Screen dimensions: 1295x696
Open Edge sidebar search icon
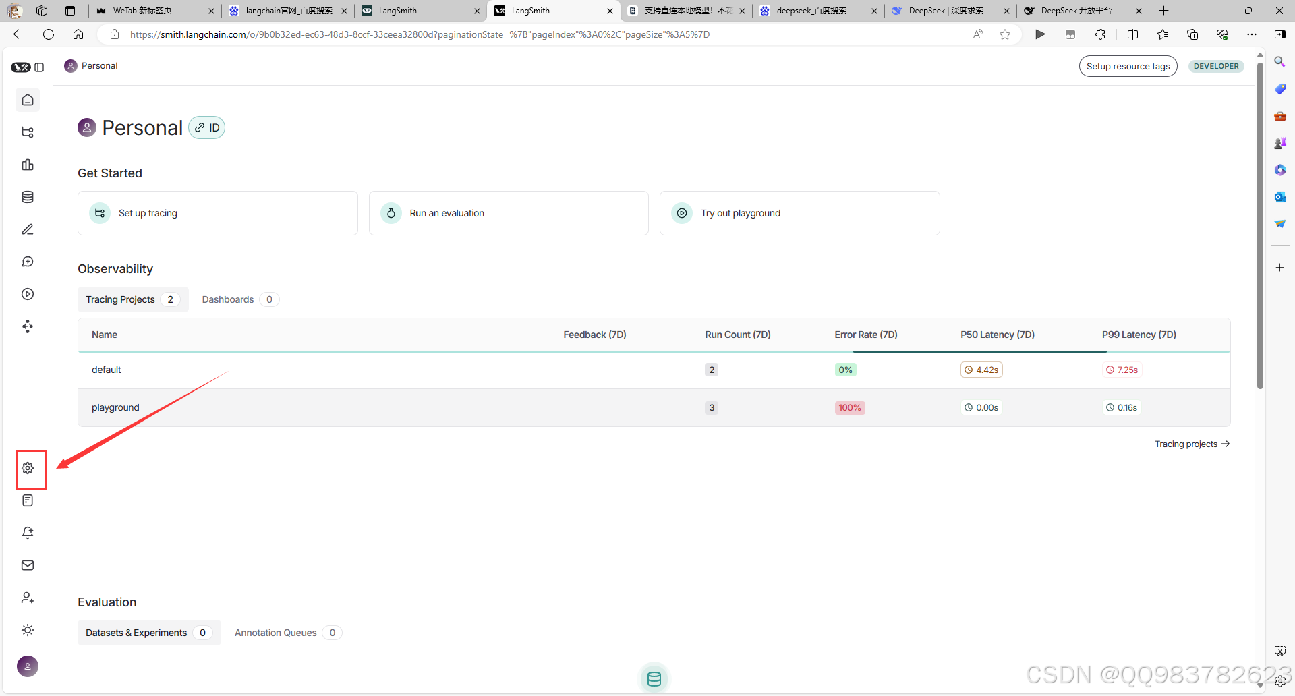(x=1279, y=62)
